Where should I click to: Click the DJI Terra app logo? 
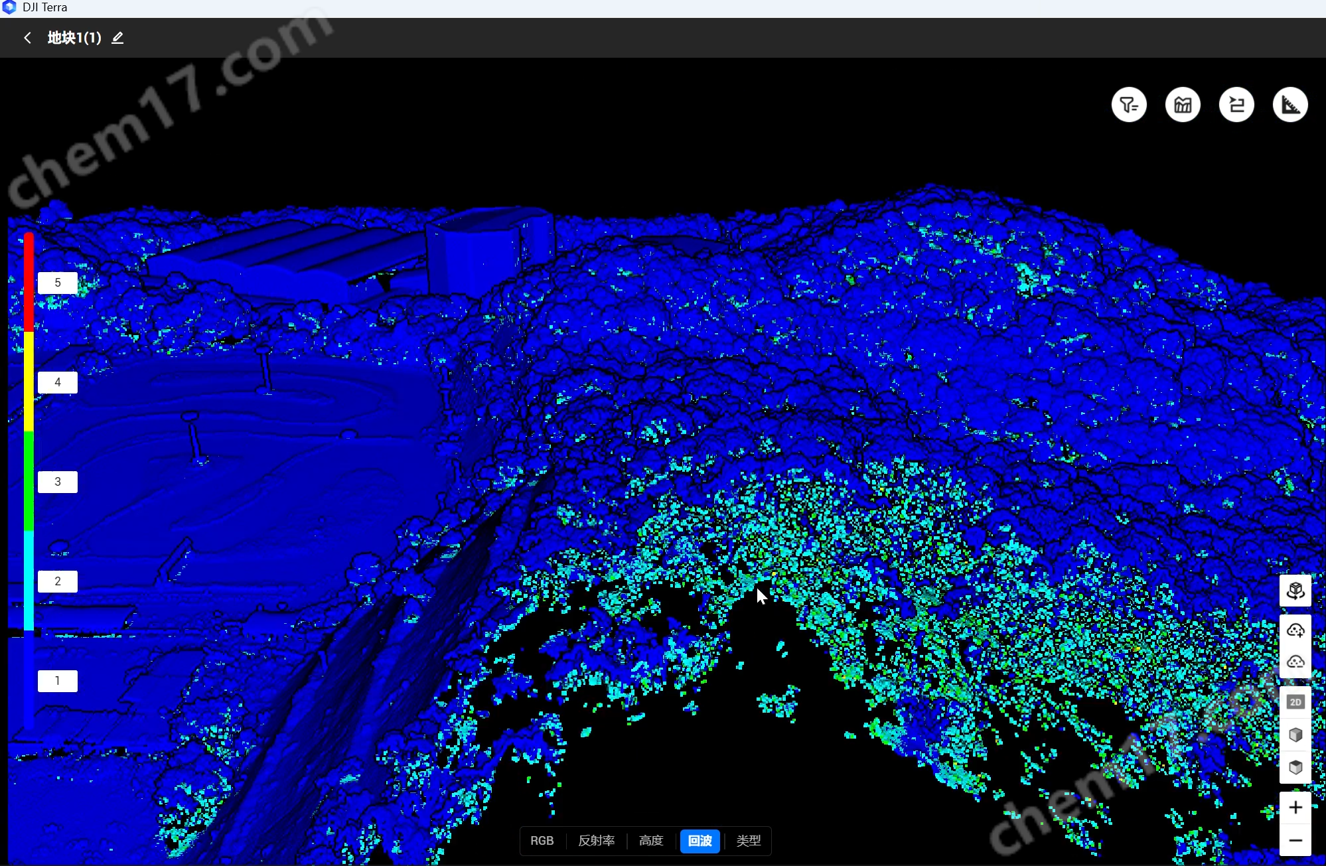9,7
